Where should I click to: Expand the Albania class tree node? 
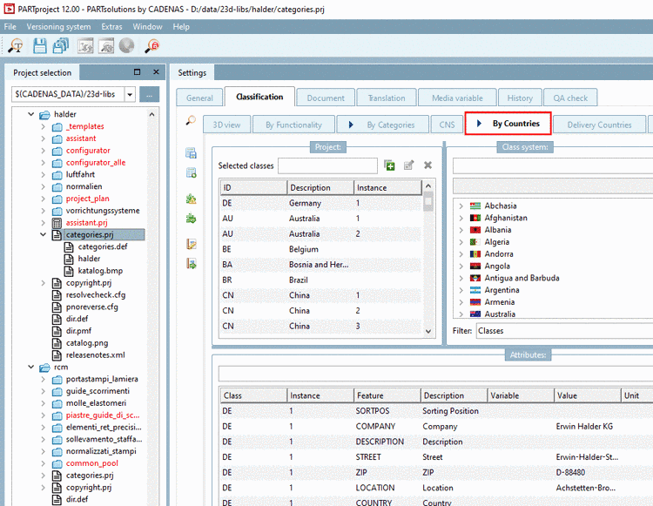pyautogui.click(x=461, y=230)
